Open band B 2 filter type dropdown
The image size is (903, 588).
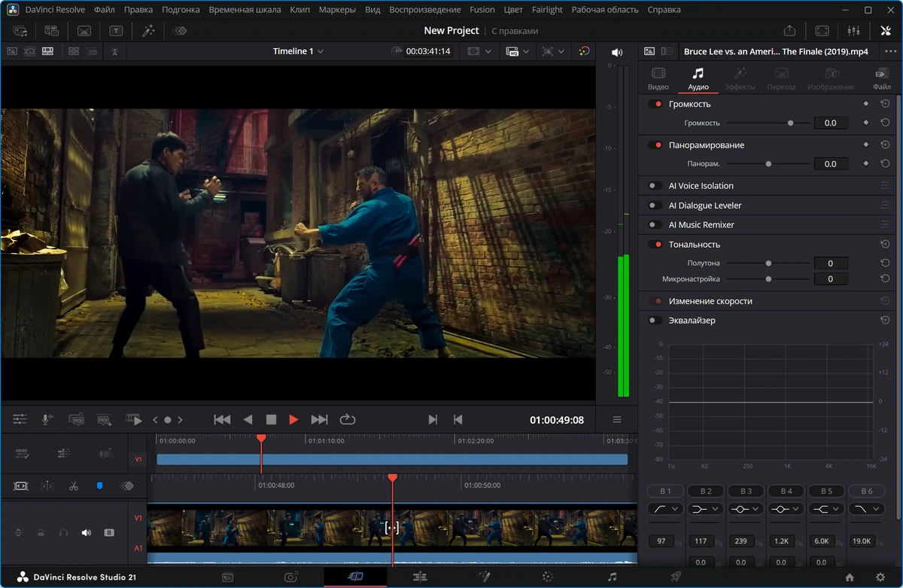(x=706, y=509)
